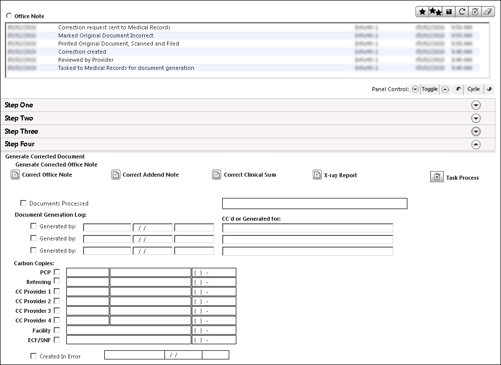Click the Toggle panel control button

pyautogui.click(x=430, y=89)
